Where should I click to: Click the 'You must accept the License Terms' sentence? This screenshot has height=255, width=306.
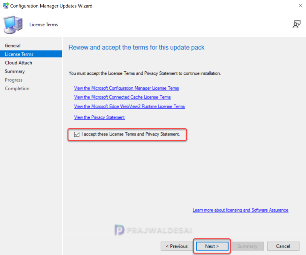click(x=145, y=73)
